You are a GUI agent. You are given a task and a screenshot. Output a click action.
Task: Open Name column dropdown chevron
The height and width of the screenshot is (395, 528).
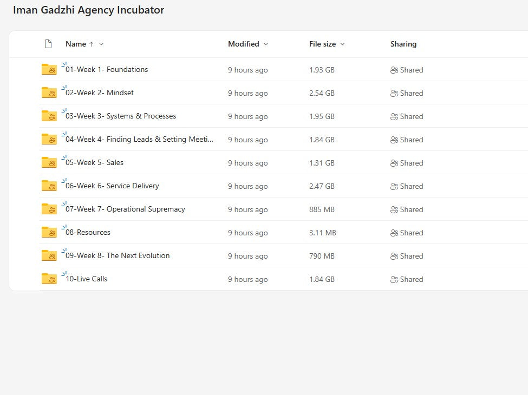(101, 44)
